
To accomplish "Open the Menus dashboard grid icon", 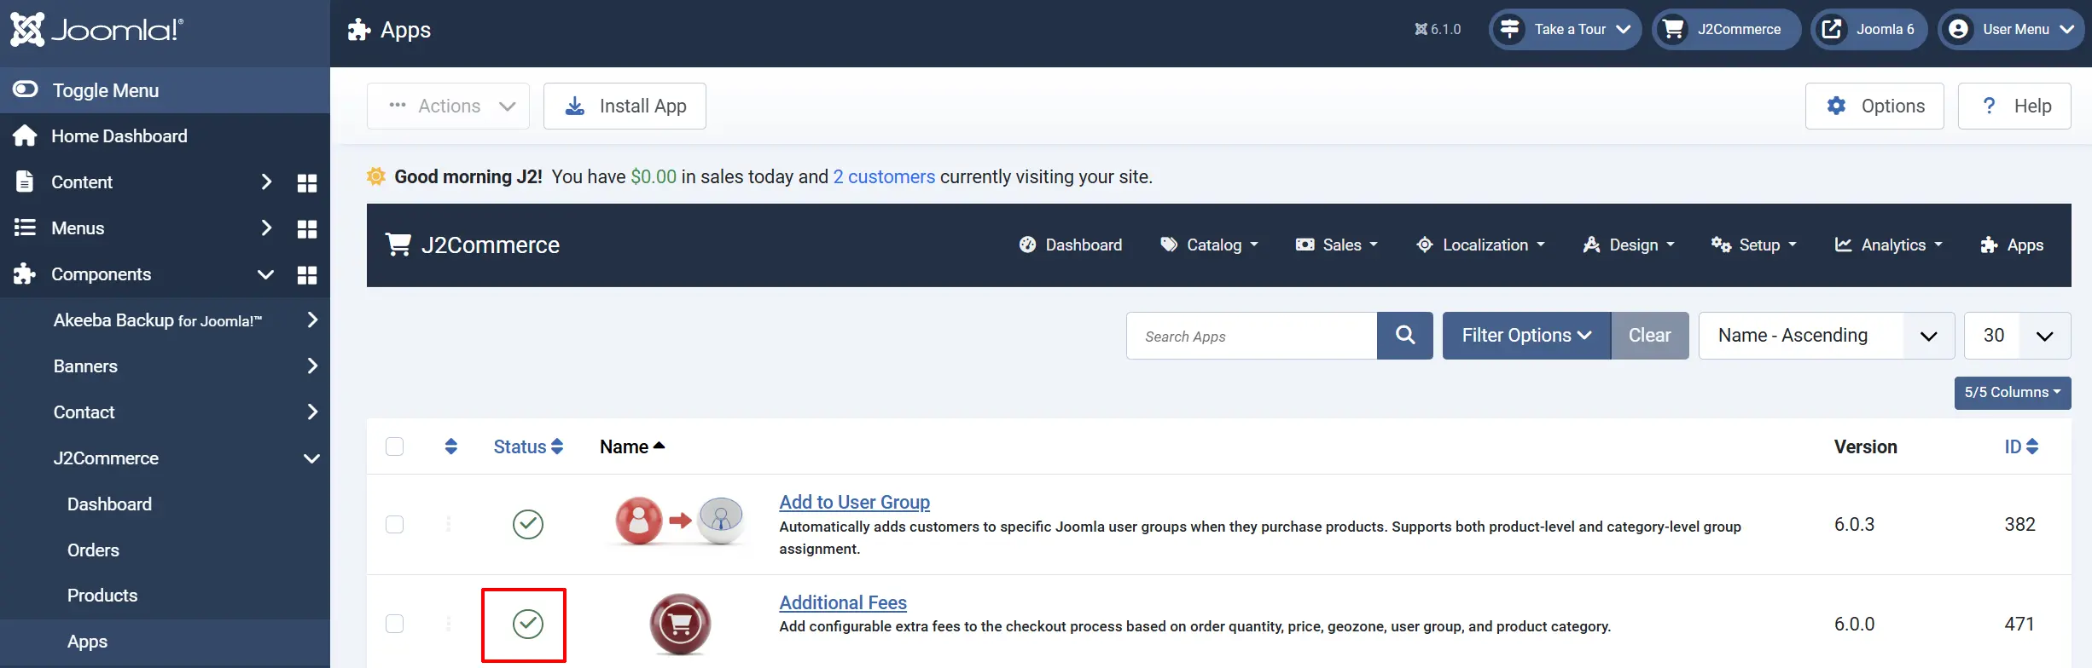I will point(307,228).
